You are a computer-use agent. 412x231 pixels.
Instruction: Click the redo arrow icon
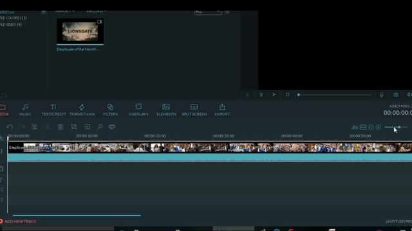[22, 127]
